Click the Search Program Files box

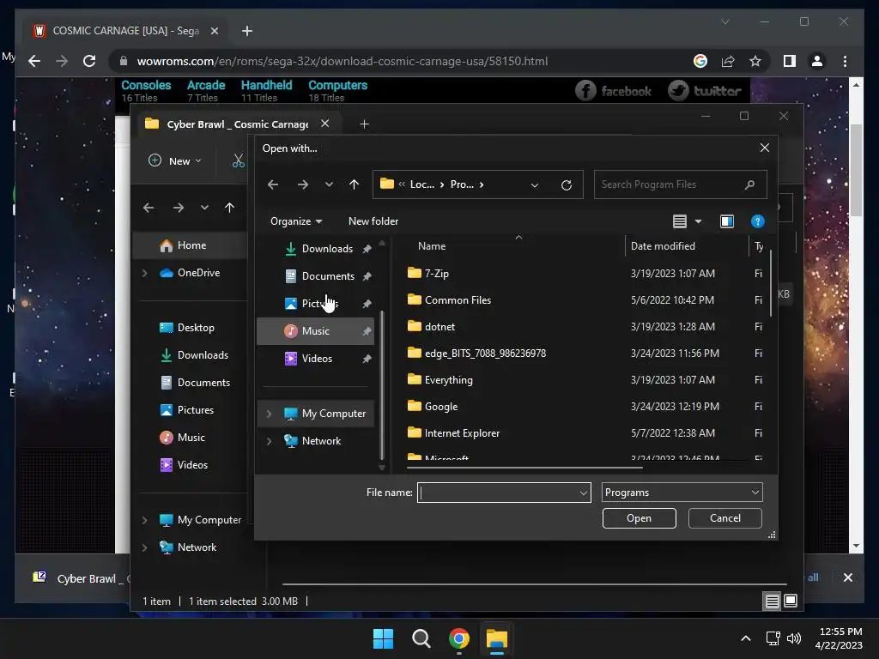(x=680, y=184)
